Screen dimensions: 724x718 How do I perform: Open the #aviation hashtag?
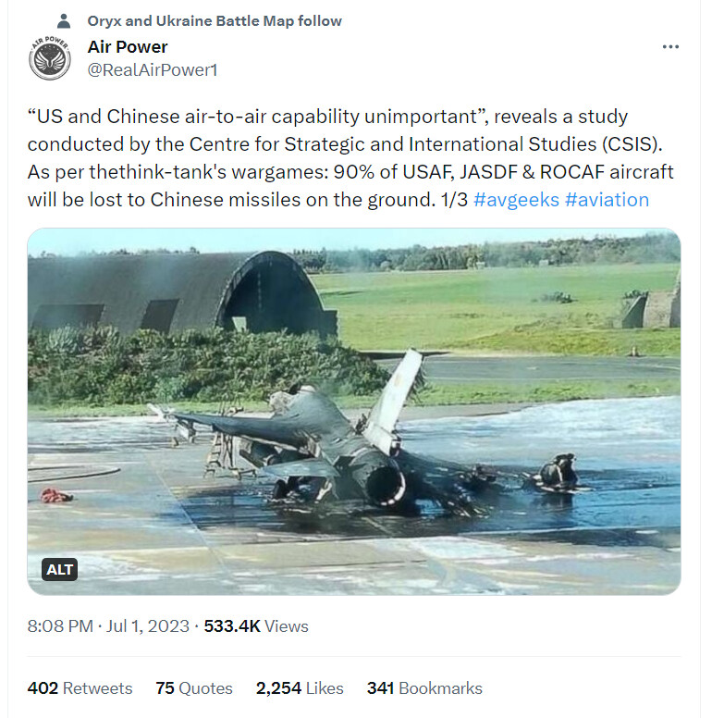coord(607,200)
